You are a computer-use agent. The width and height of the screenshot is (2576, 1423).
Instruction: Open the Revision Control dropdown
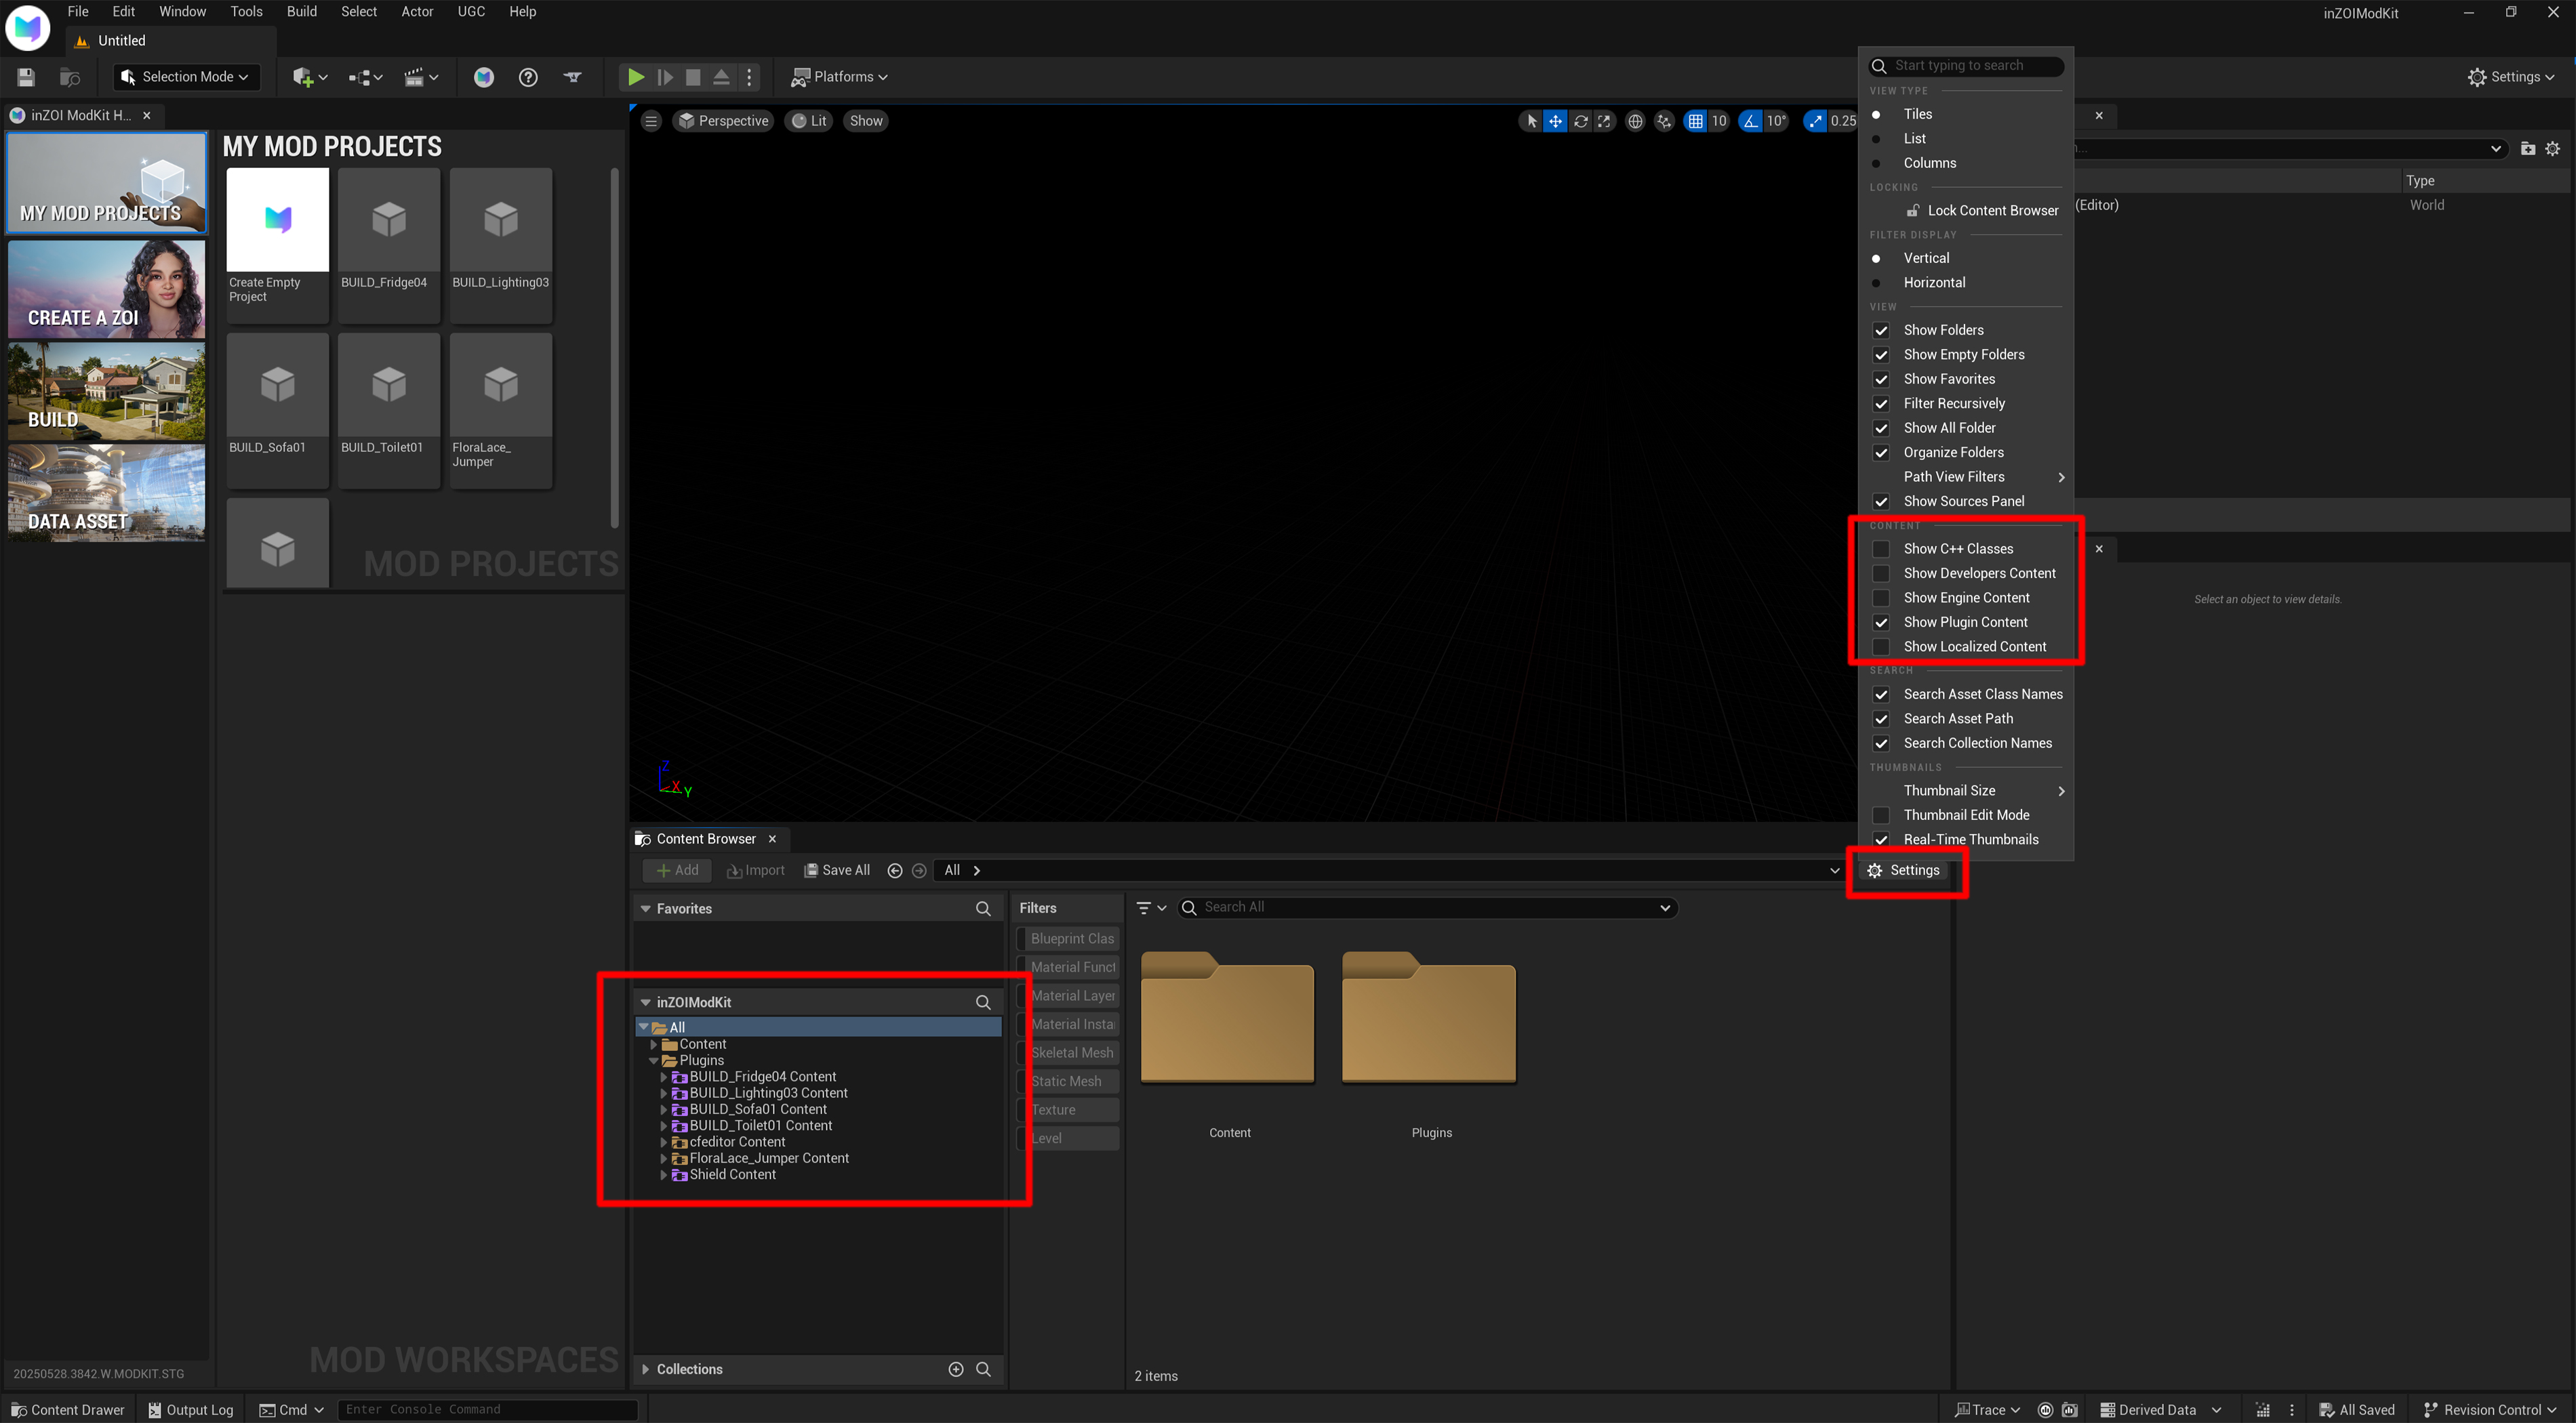(2489, 1409)
